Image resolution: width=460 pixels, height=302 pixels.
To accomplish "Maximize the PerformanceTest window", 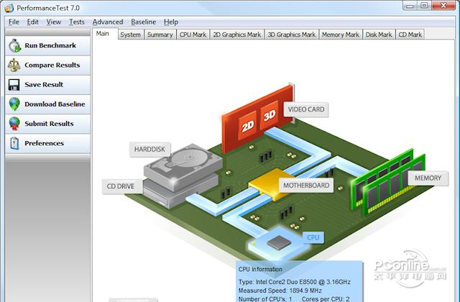I will 424,6.
